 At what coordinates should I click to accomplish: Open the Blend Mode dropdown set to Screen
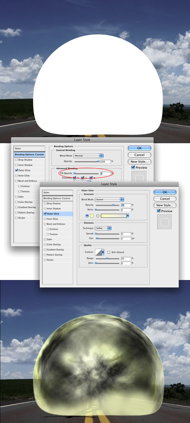point(109,200)
